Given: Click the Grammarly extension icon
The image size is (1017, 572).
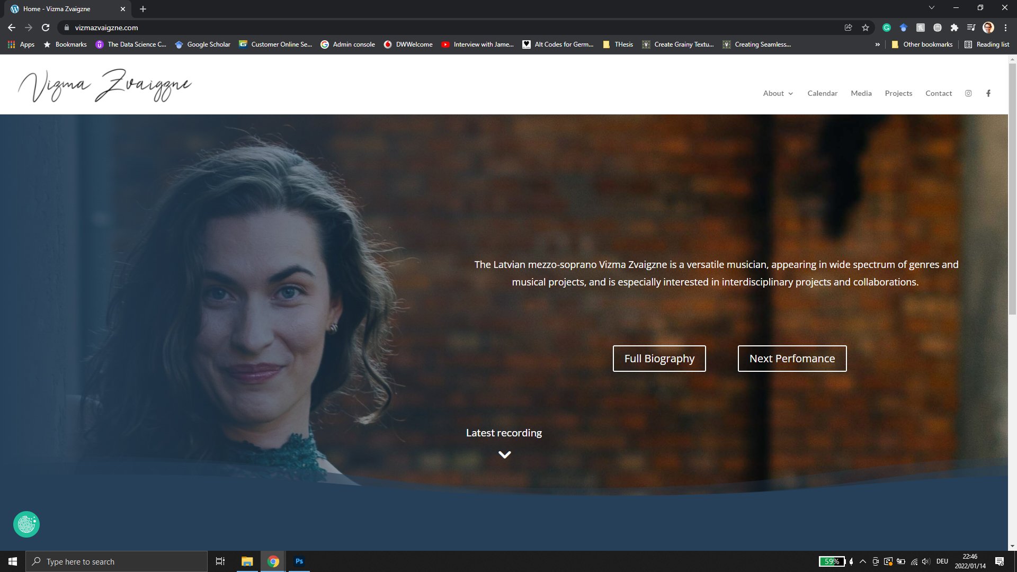Looking at the screenshot, I should (x=887, y=28).
